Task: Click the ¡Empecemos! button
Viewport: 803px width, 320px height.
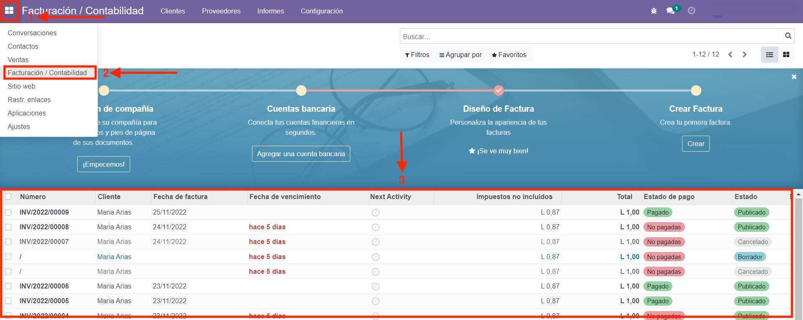Action: coord(104,164)
